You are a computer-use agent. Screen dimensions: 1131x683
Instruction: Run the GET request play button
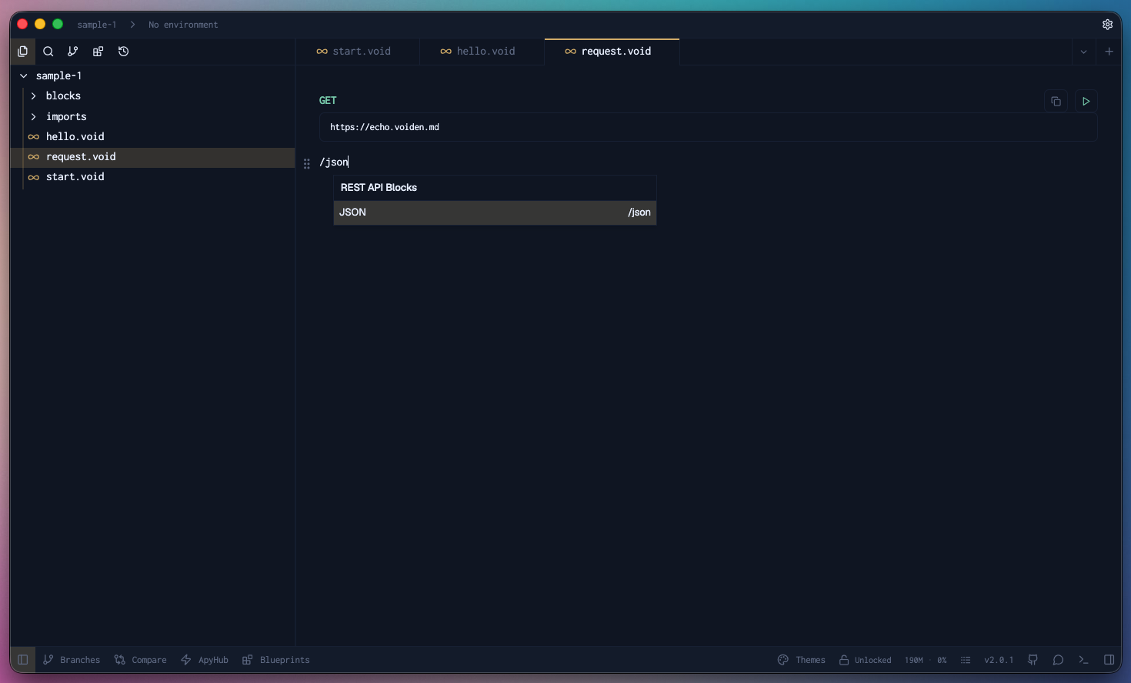click(x=1086, y=101)
